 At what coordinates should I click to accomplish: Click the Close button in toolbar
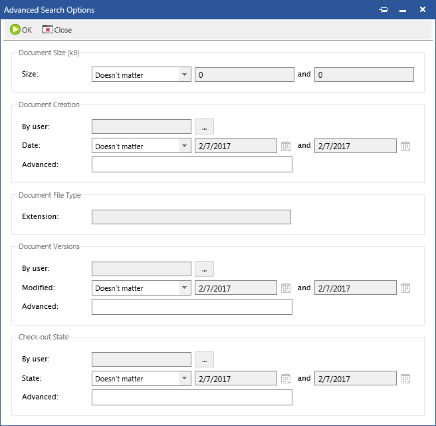click(57, 30)
